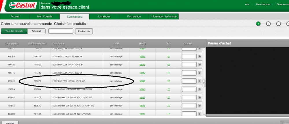The width and height of the screenshot is (289, 124).
Task: Select EDGE Profess LLIII AUDI WG description
Action: [72, 89]
